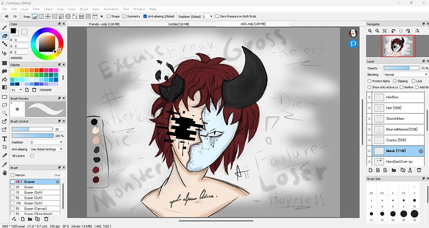Check the layer Lock checkbox

413,81
